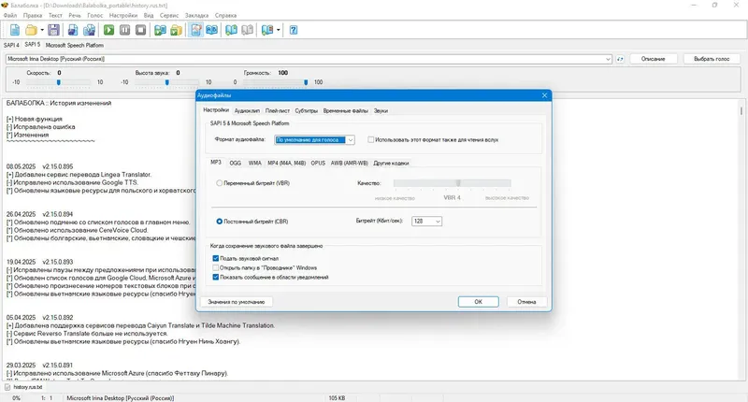
Task: Expand the bitrate 128 dropdown
Action: [426, 222]
